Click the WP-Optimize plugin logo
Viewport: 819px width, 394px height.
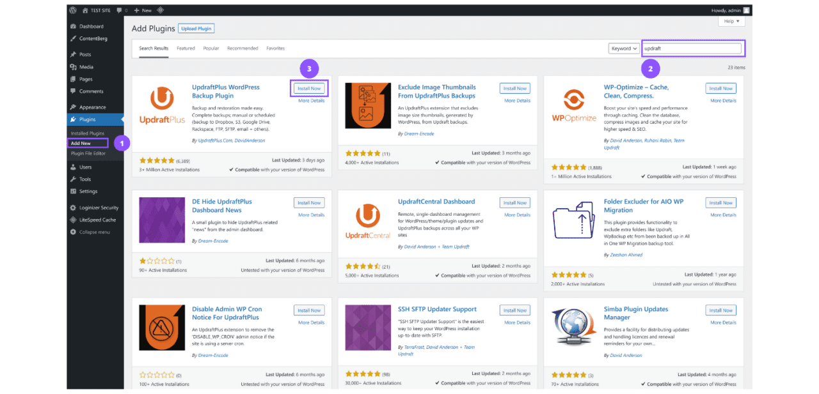(574, 105)
